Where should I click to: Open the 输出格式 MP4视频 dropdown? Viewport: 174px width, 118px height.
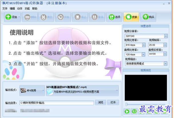click(32, 90)
